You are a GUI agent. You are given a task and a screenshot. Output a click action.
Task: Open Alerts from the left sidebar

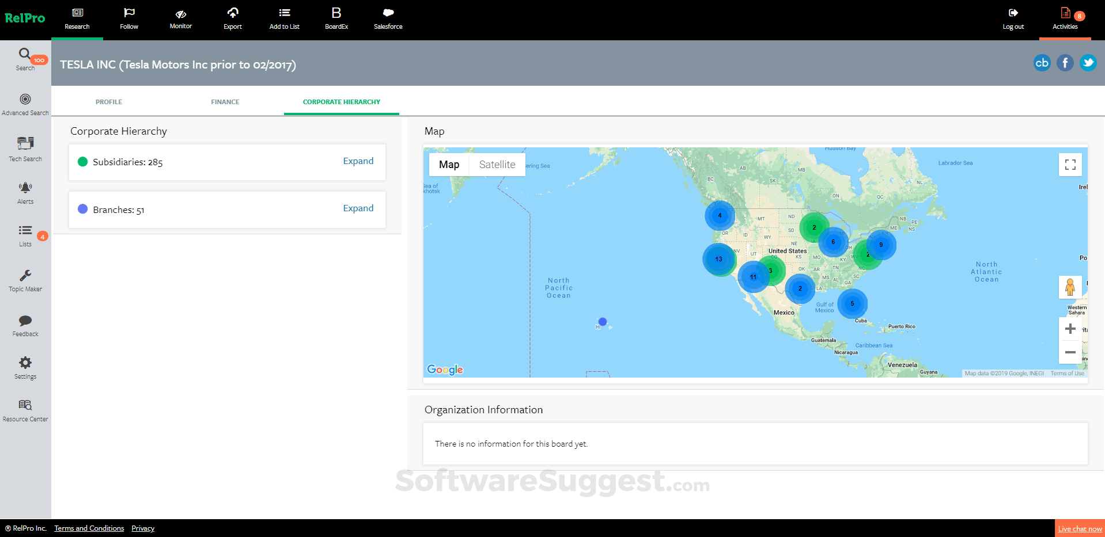coord(25,192)
